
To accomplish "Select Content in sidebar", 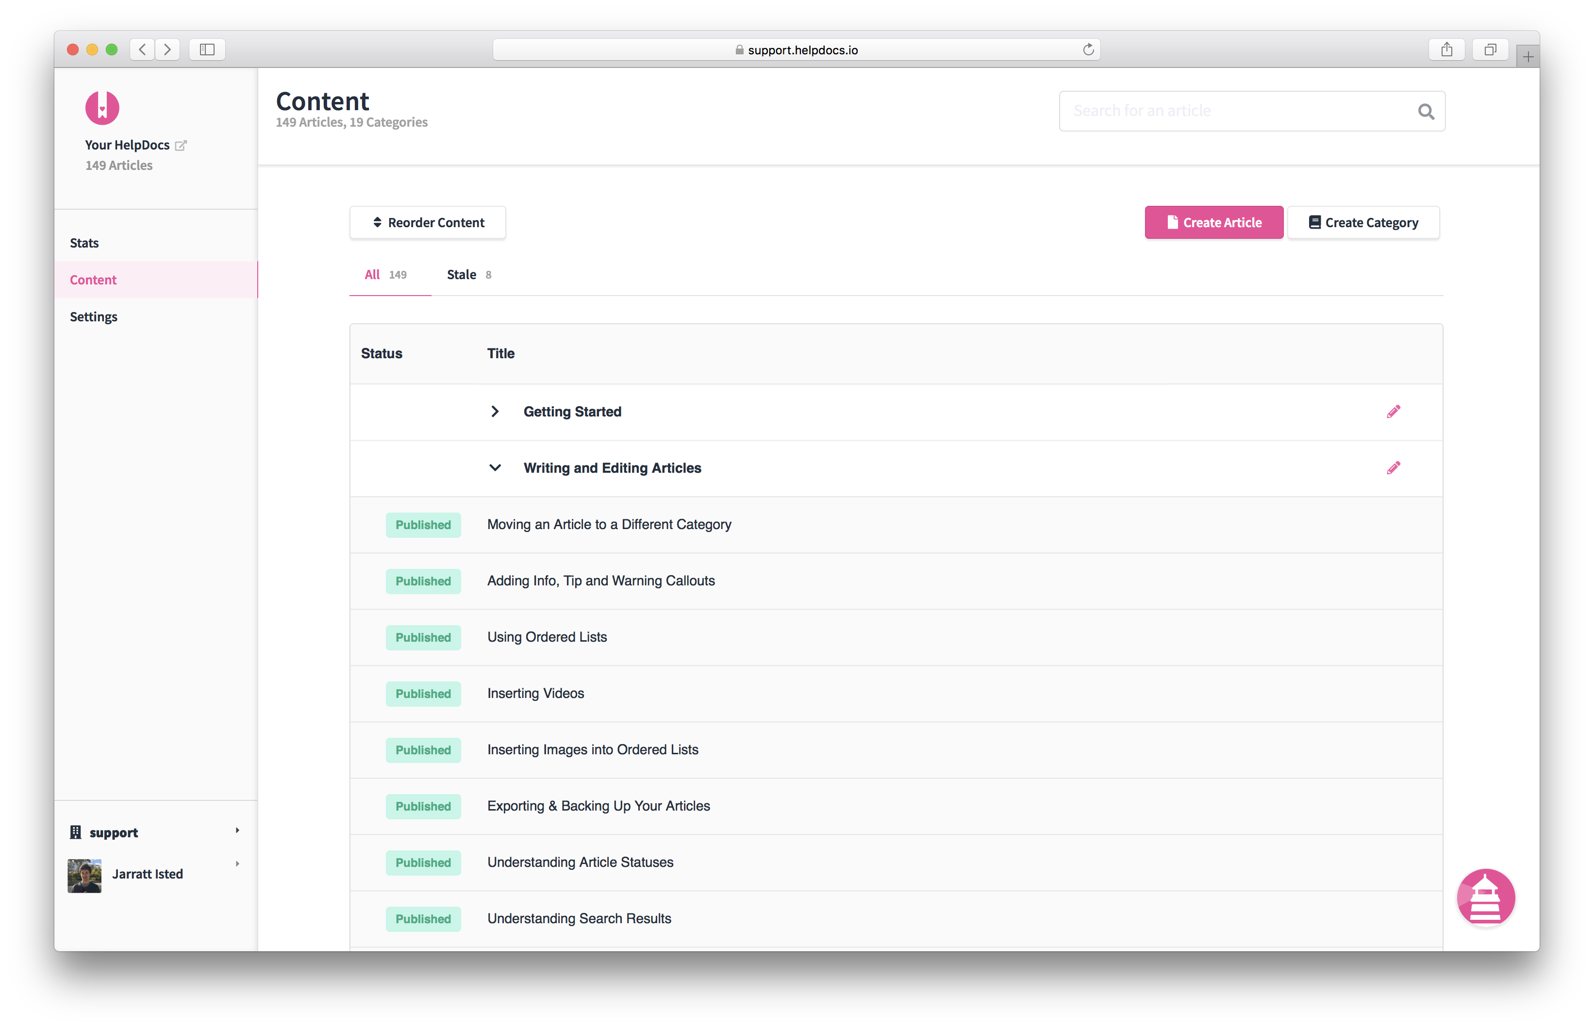I will 156,279.
